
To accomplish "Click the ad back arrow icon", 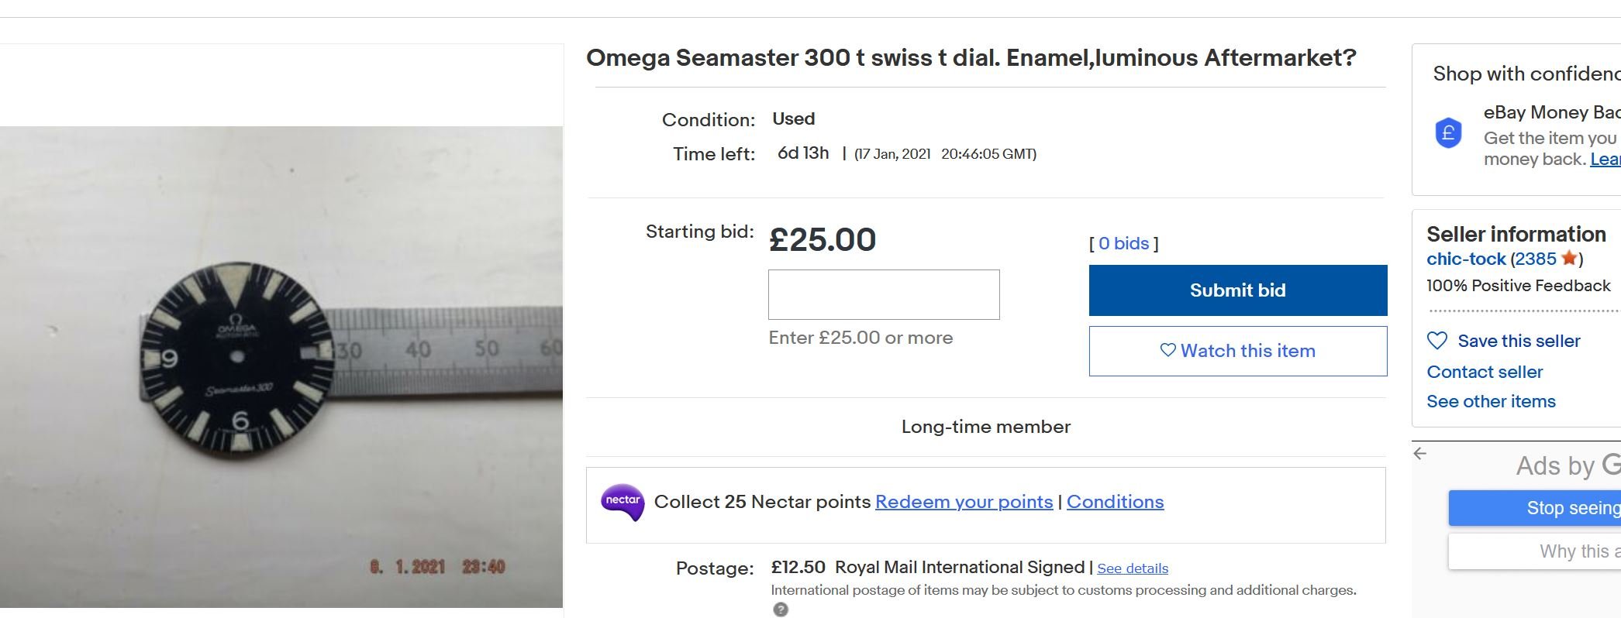I will 1420,454.
